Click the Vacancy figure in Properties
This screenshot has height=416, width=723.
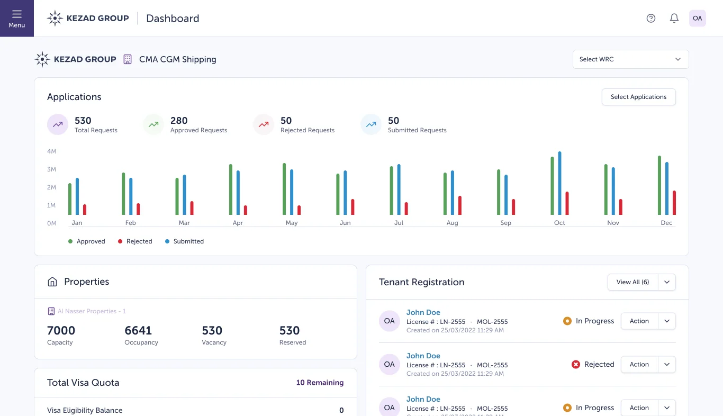(x=212, y=331)
